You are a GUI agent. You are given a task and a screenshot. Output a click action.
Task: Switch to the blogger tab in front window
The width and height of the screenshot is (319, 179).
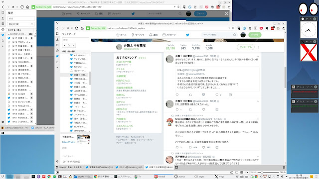pyautogui.click(x=69, y=167)
